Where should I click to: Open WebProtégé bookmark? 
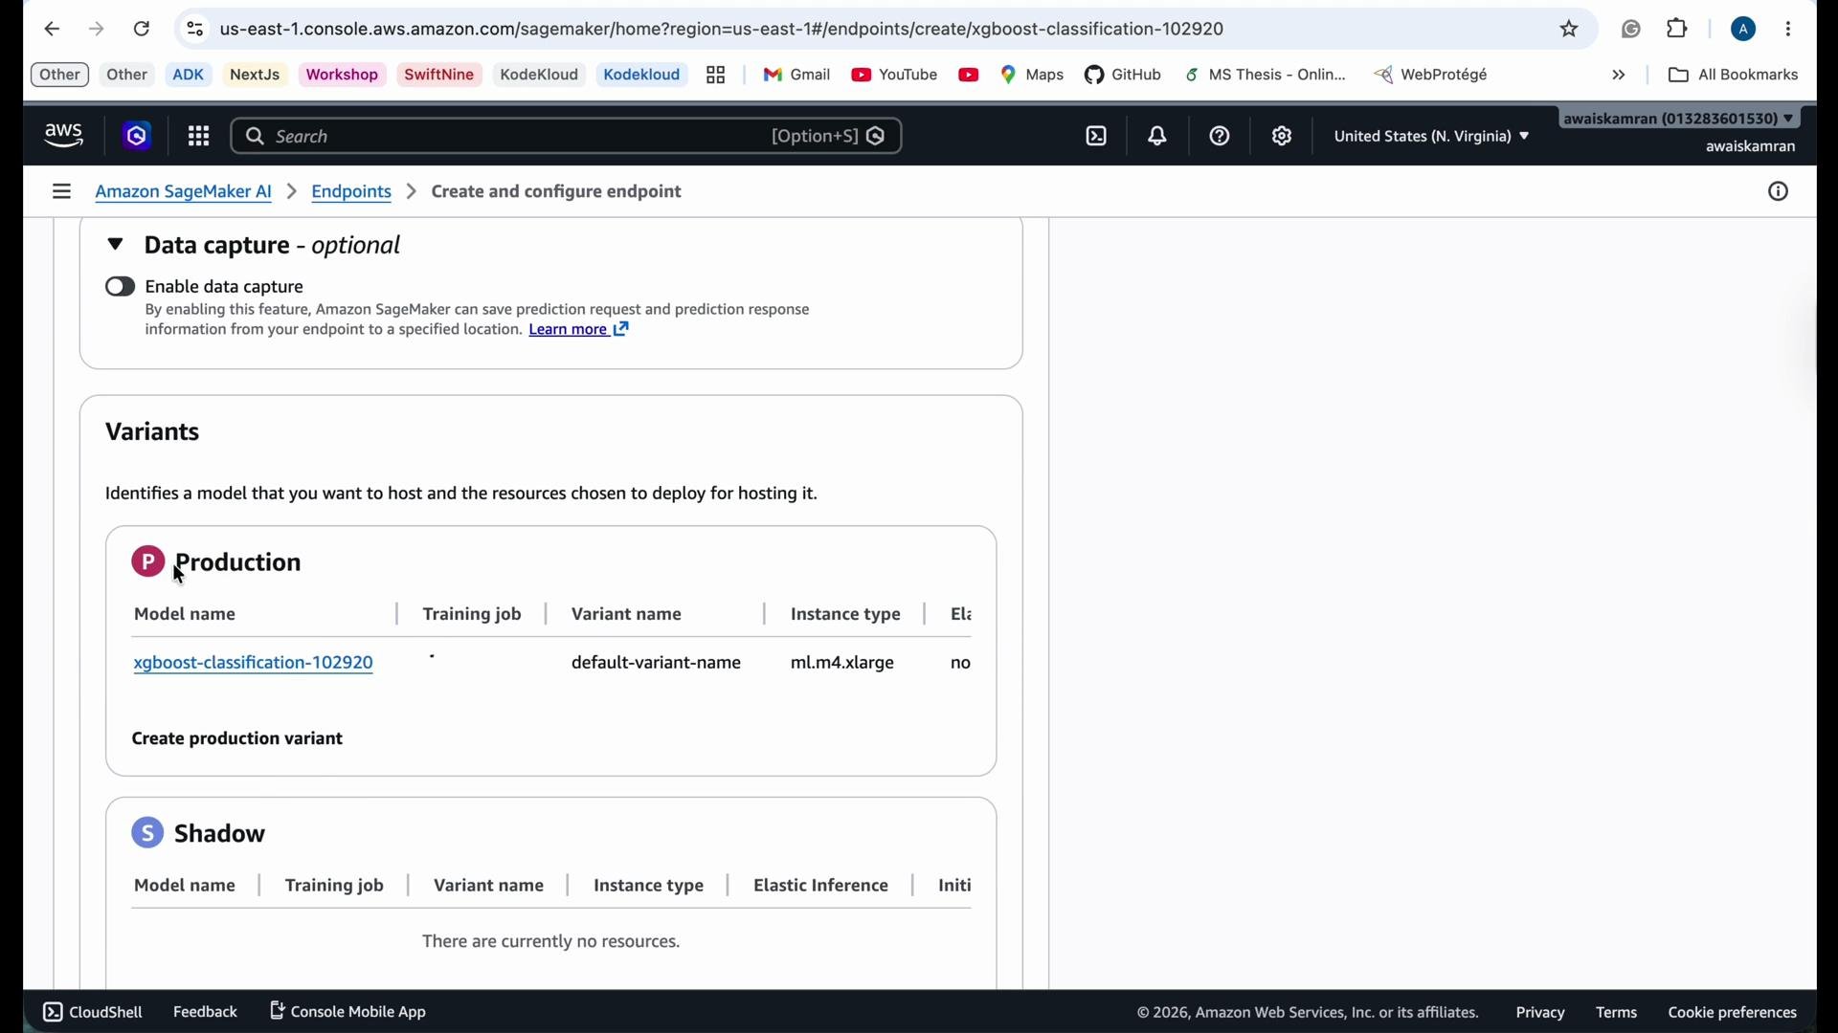pyautogui.click(x=1432, y=76)
